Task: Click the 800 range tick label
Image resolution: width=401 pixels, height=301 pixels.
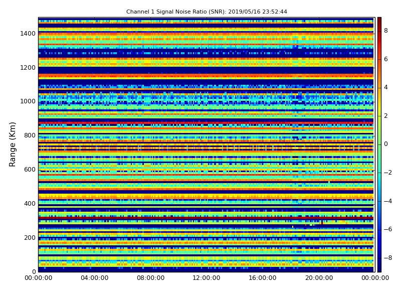Action: click(x=30, y=135)
